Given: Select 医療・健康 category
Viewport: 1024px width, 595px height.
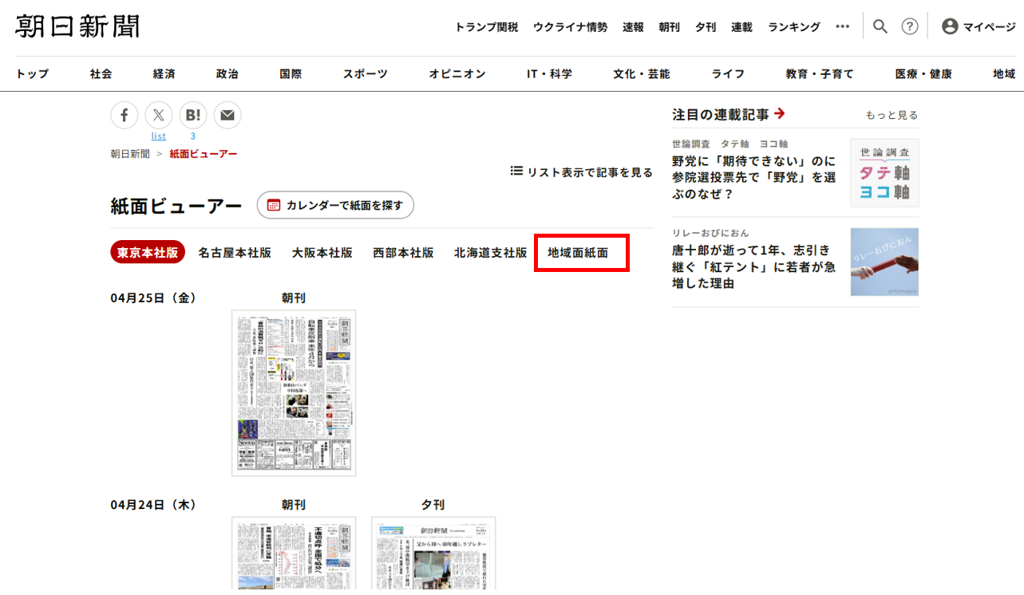Looking at the screenshot, I should (923, 74).
